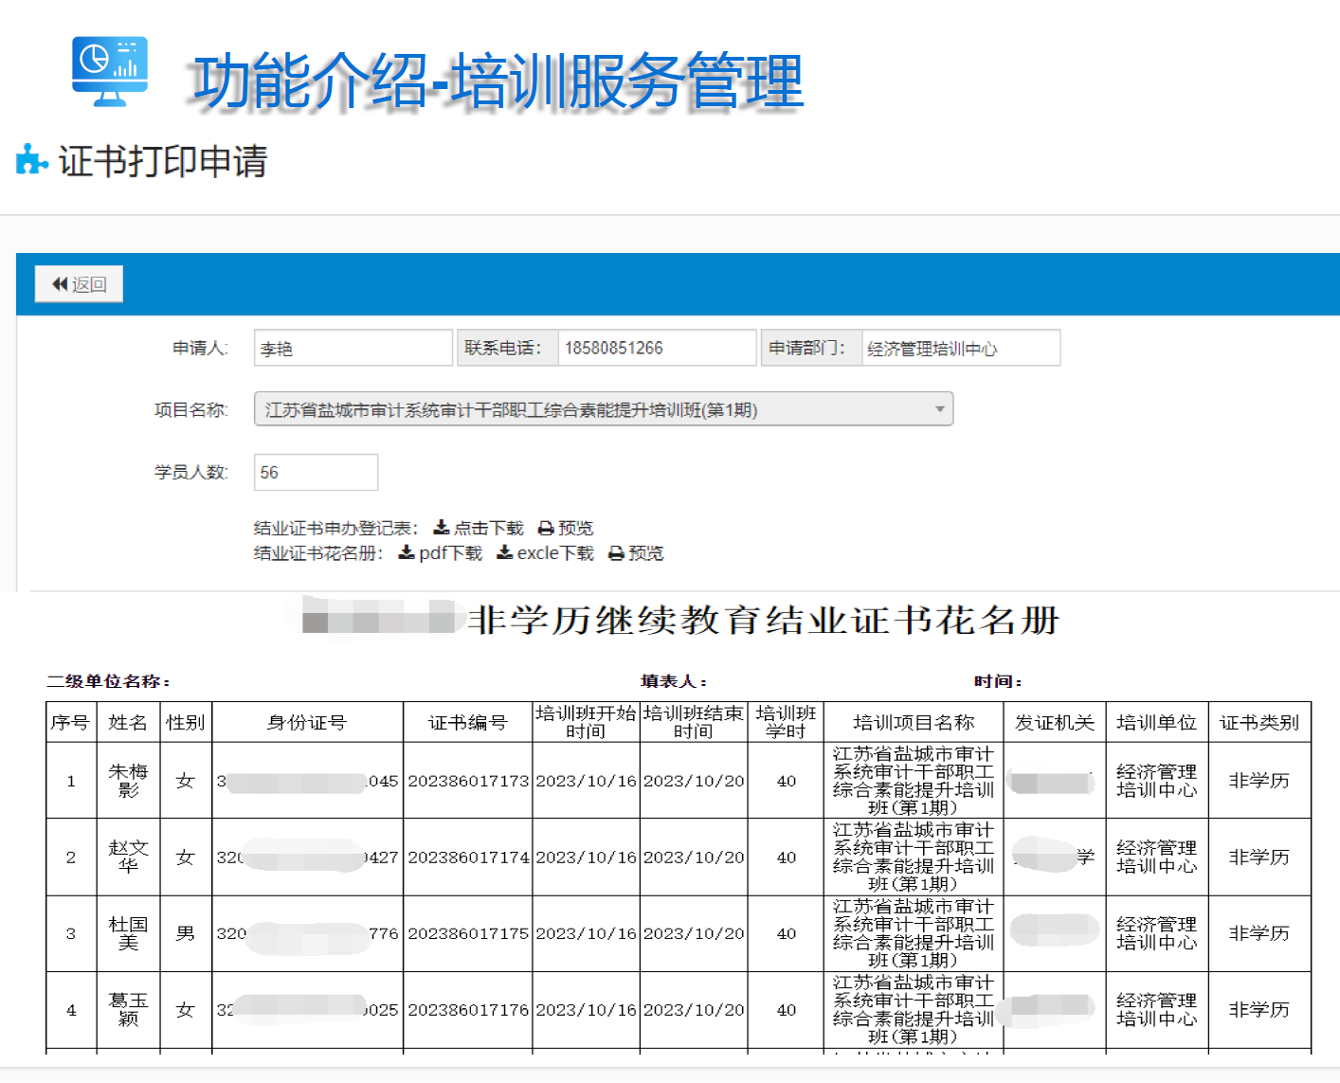The width and height of the screenshot is (1340, 1083).
Task: Click the name cell 杜国美
Action: (x=128, y=933)
